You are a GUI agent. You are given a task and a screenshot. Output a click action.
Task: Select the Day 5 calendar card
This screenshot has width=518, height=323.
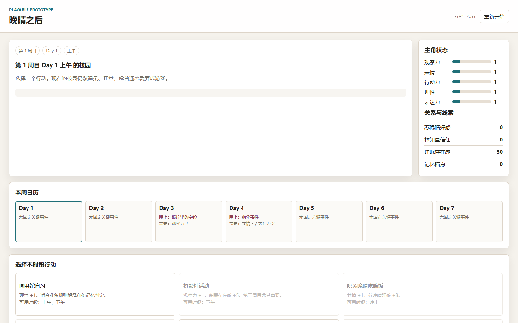click(329, 222)
